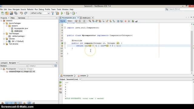This screenshot has width=194, height=109.
Task: Click the Next Bookmark icon in editor toolbar
Action: [110, 21]
